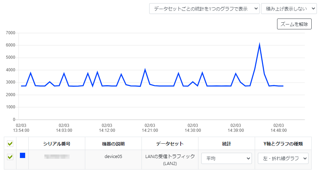Click the 統計 column header
Screen dimensions: 319x172
[x=226, y=144]
